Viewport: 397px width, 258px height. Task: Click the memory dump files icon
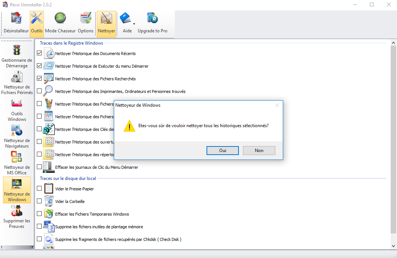pyautogui.click(x=49, y=226)
